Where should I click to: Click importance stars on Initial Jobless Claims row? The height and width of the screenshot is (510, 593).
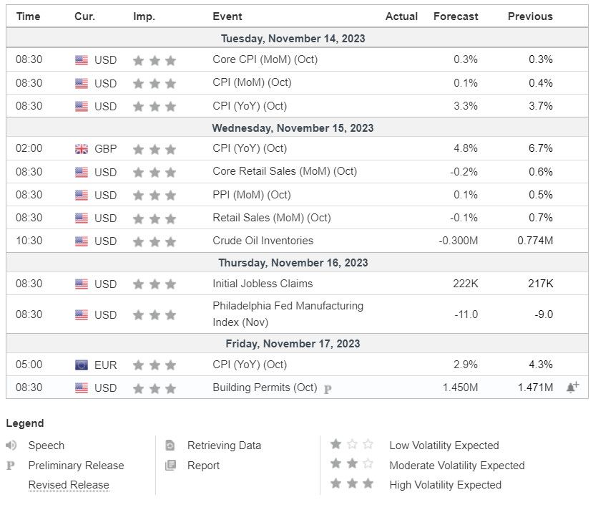(x=155, y=284)
